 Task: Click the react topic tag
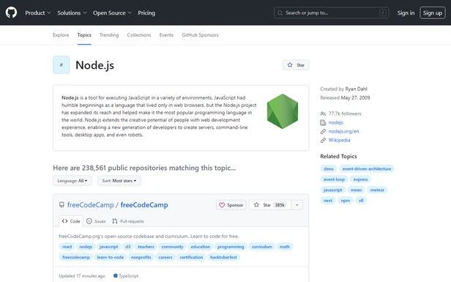click(67, 247)
